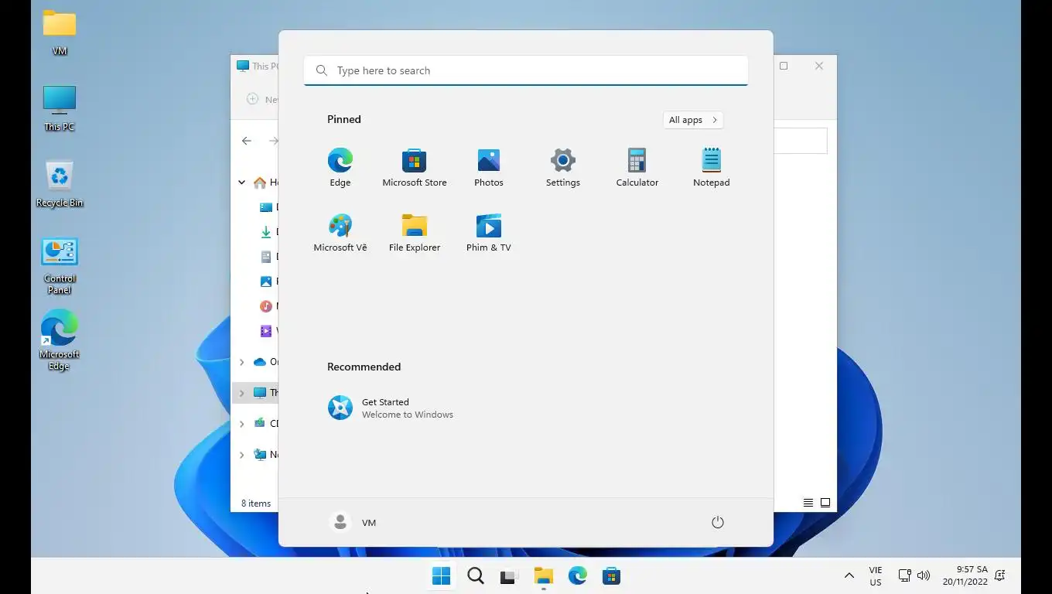Collapse the Home tree node in File Explorer
Image resolution: width=1052 pixels, height=594 pixels.
click(x=241, y=183)
